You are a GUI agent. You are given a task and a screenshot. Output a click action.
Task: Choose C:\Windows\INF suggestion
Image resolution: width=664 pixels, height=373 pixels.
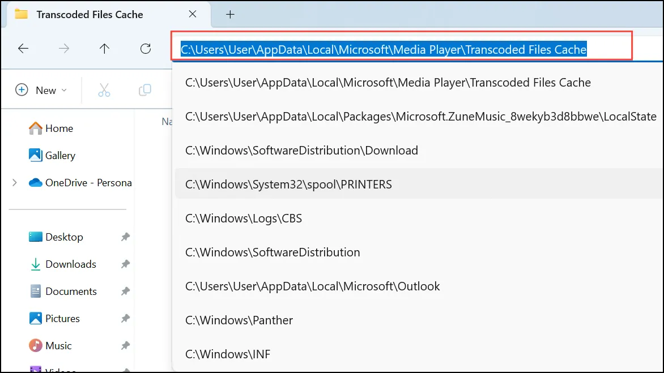click(x=418, y=354)
